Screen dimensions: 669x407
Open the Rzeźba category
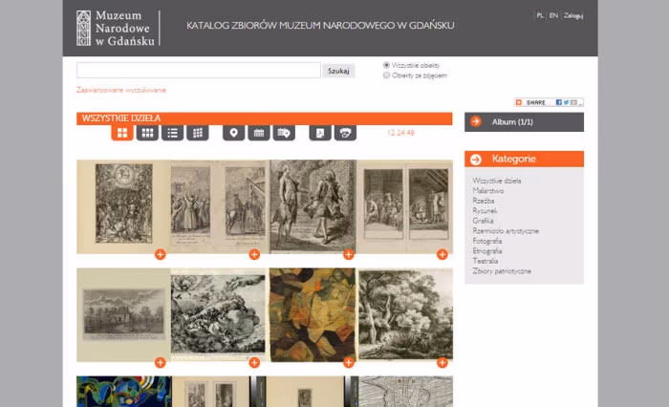tap(484, 201)
